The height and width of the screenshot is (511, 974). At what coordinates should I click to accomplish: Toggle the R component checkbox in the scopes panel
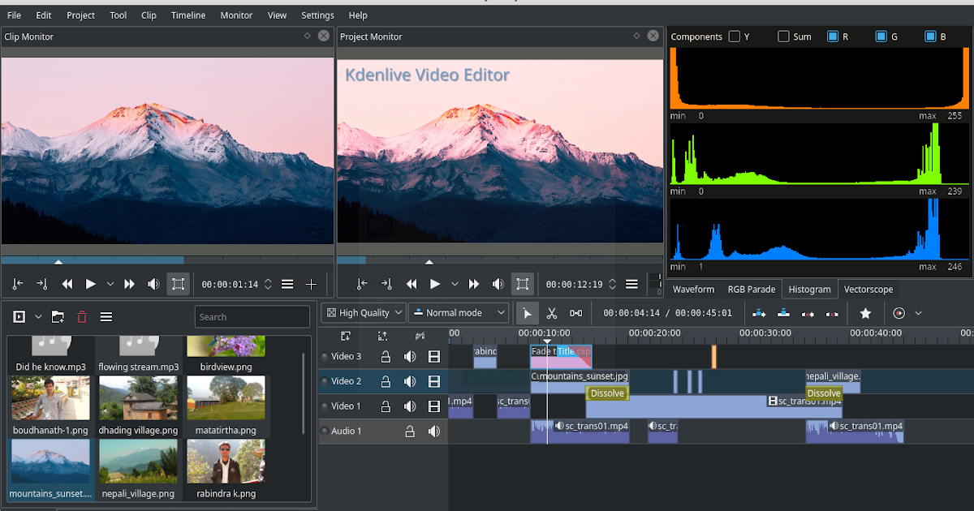[834, 36]
